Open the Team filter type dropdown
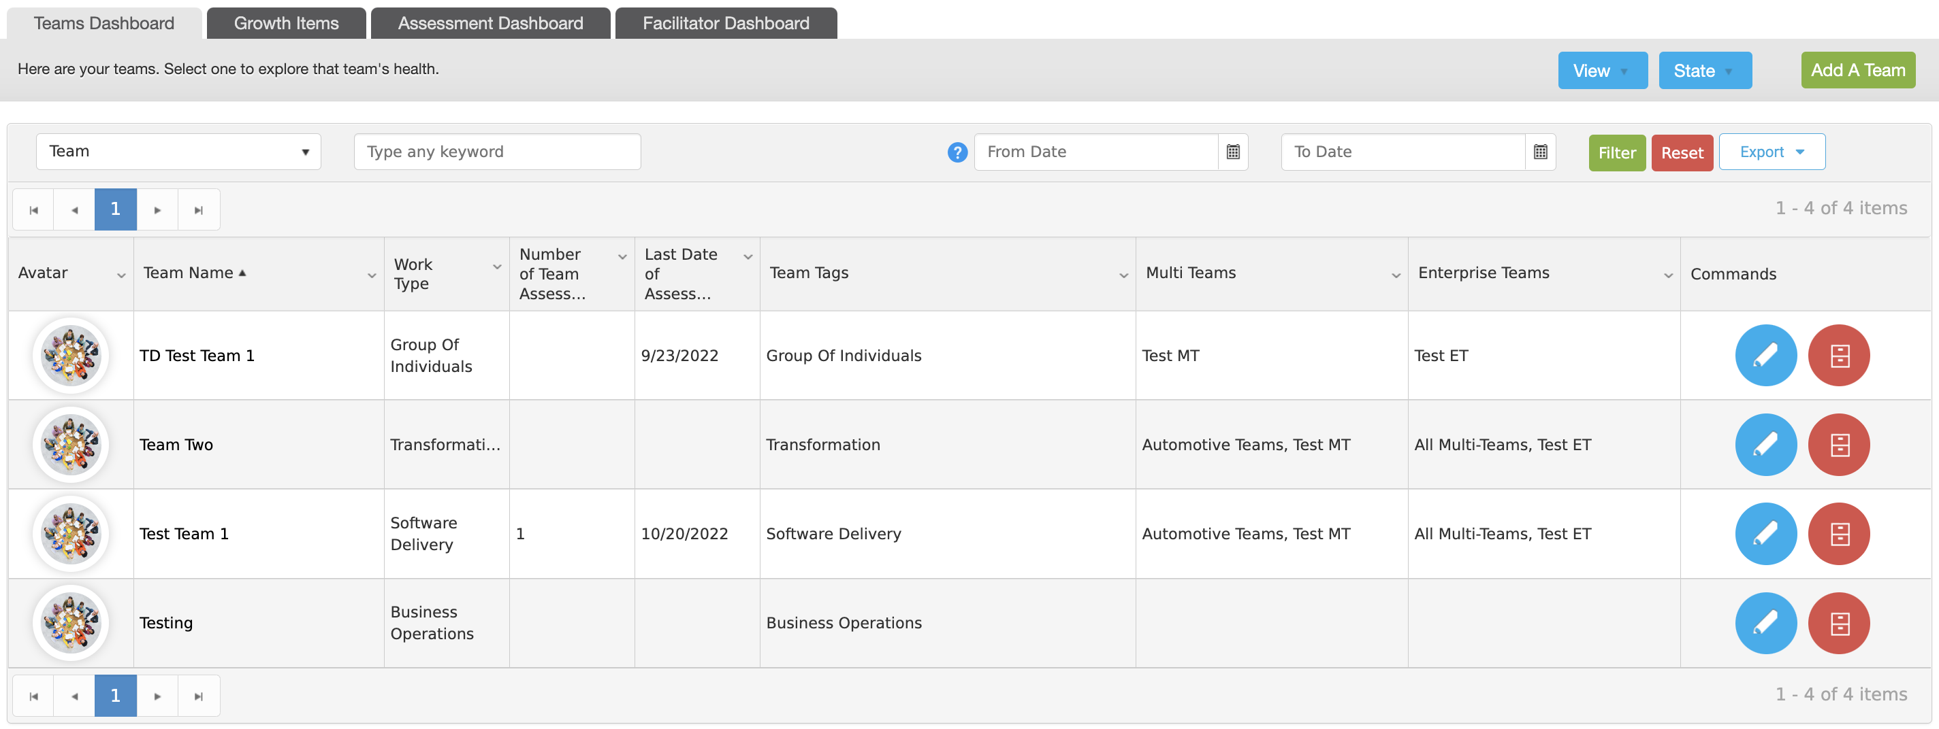This screenshot has height=729, width=1939. click(178, 152)
